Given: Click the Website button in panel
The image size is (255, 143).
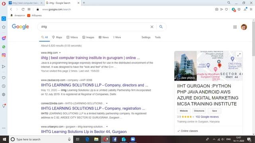Looking at the screenshot, I should (184, 111).
